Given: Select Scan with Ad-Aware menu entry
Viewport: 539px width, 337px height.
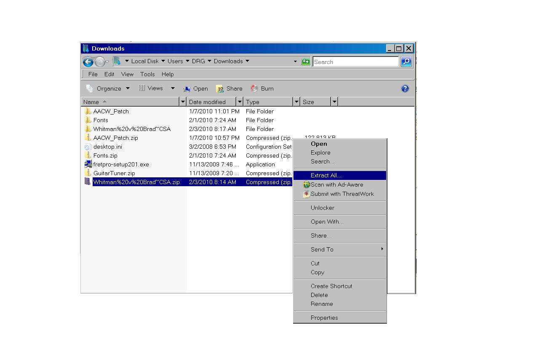Looking at the screenshot, I should pos(336,185).
